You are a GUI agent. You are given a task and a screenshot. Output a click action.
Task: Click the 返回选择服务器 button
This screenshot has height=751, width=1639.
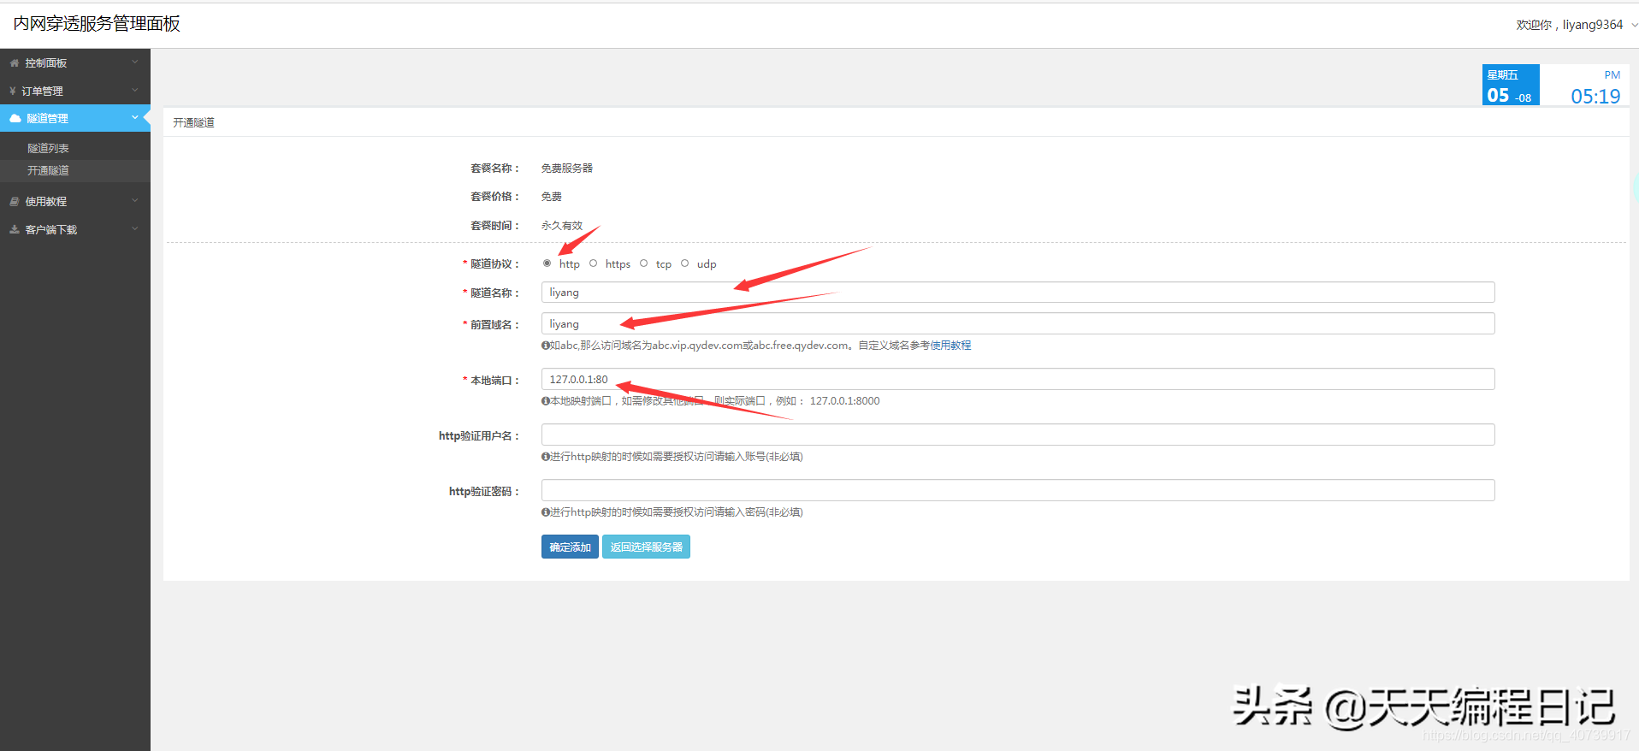pyautogui.click(x=646, y=547)
